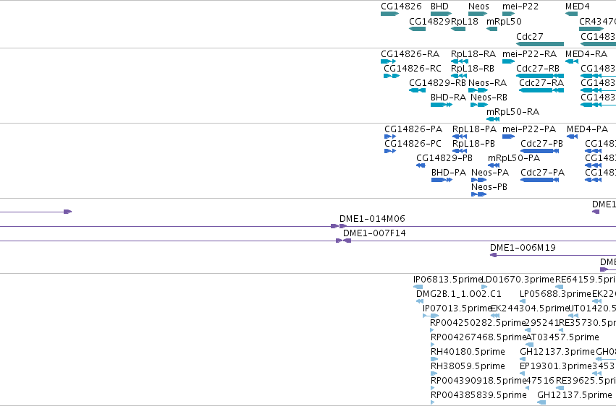Select the RE35730.5prime EST label
This screenshot has height=406, width=616.
click(x=587, y=323)
